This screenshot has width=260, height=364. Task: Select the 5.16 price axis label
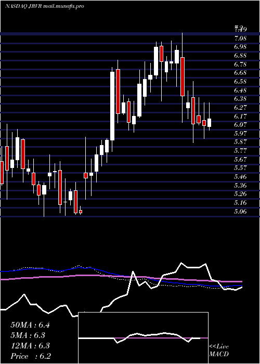tap(240, 203)
